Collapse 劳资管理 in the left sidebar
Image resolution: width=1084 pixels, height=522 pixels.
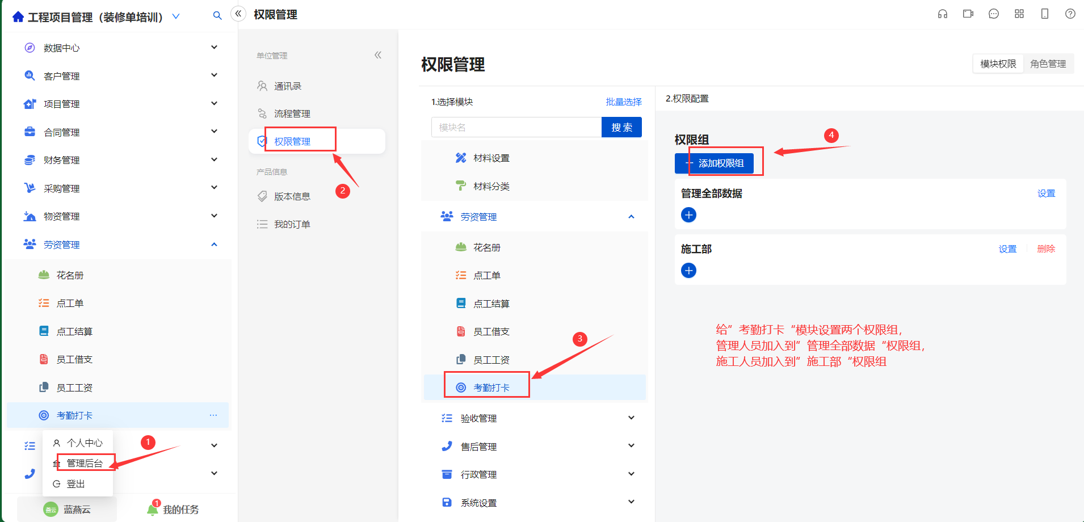[214, 244]
